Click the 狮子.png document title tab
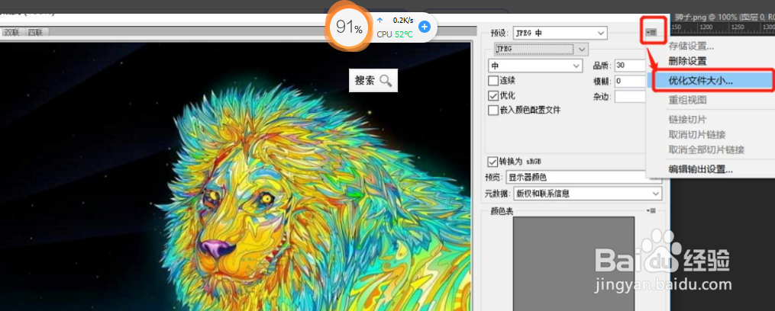The image size is (775, 311). coord(723,18)
